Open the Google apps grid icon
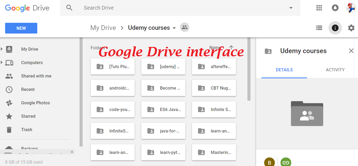Viewport: 358px width, 166px height. pyautogui.click(x=319, y=8)
